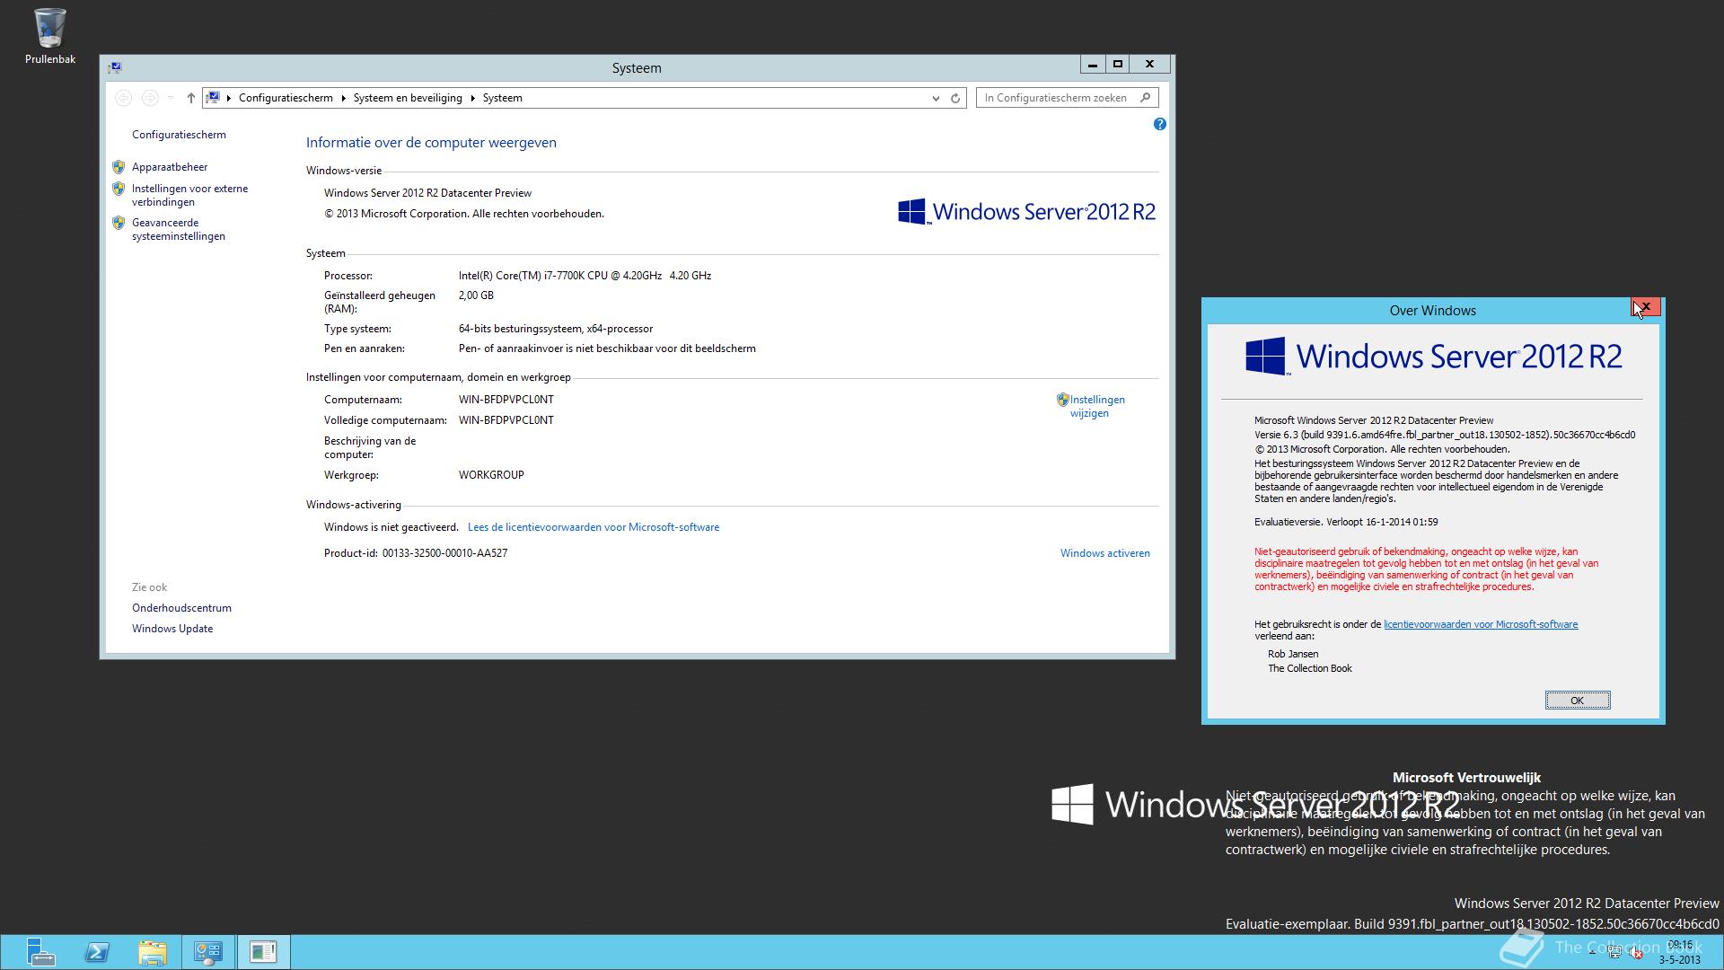Click the muted volume tray icon
The width and height of the screenshot is (1724, 970).
pyautogui.click(x=1636, y=954)
